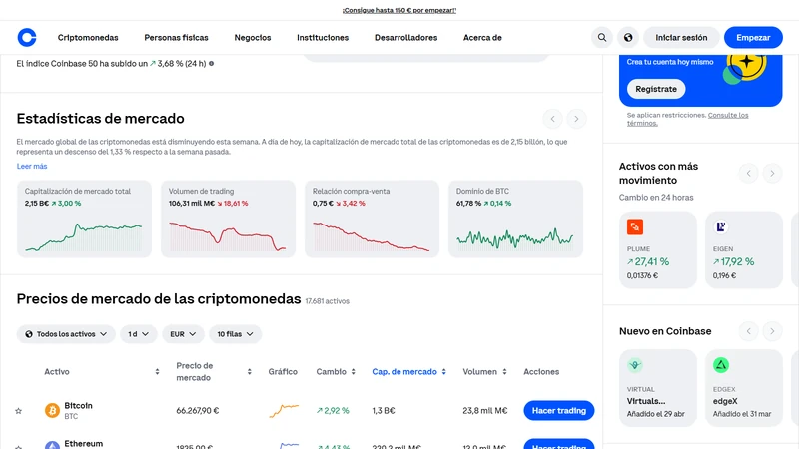Click PLUME 27,41 % change value

(648, 262)
